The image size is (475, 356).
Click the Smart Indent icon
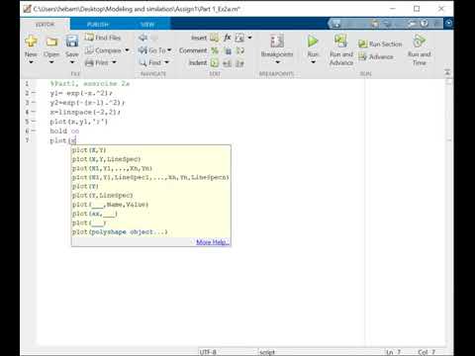[x=215, y=63]
